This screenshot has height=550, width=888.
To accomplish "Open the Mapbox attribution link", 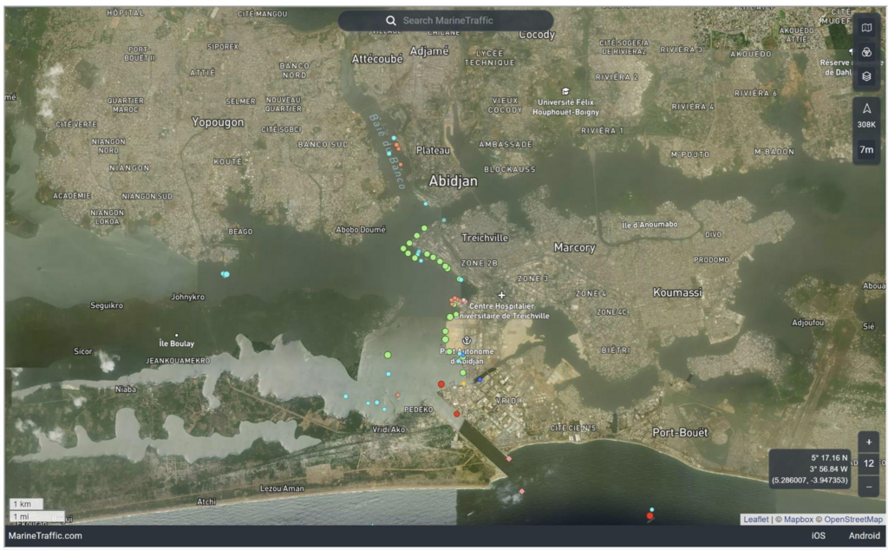I will tap(795, 519).
